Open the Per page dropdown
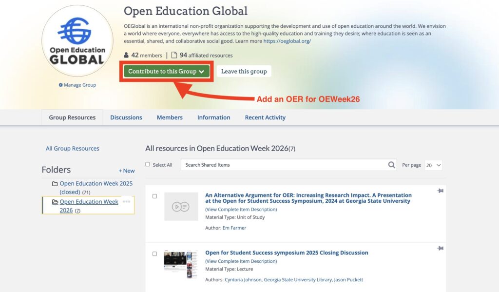This screenshot has height=292, width=499. tap(433, 165)
